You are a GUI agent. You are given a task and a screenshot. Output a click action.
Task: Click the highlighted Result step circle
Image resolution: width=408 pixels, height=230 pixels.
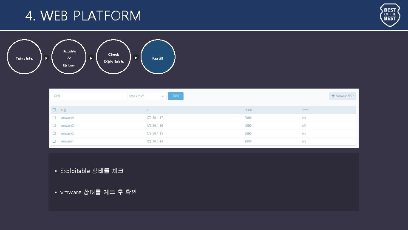pyautogui.click(x=158, y=57)
